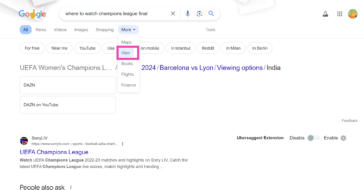Apply the "For free" filter chip

pyautogui.click(x=32, y=48)
